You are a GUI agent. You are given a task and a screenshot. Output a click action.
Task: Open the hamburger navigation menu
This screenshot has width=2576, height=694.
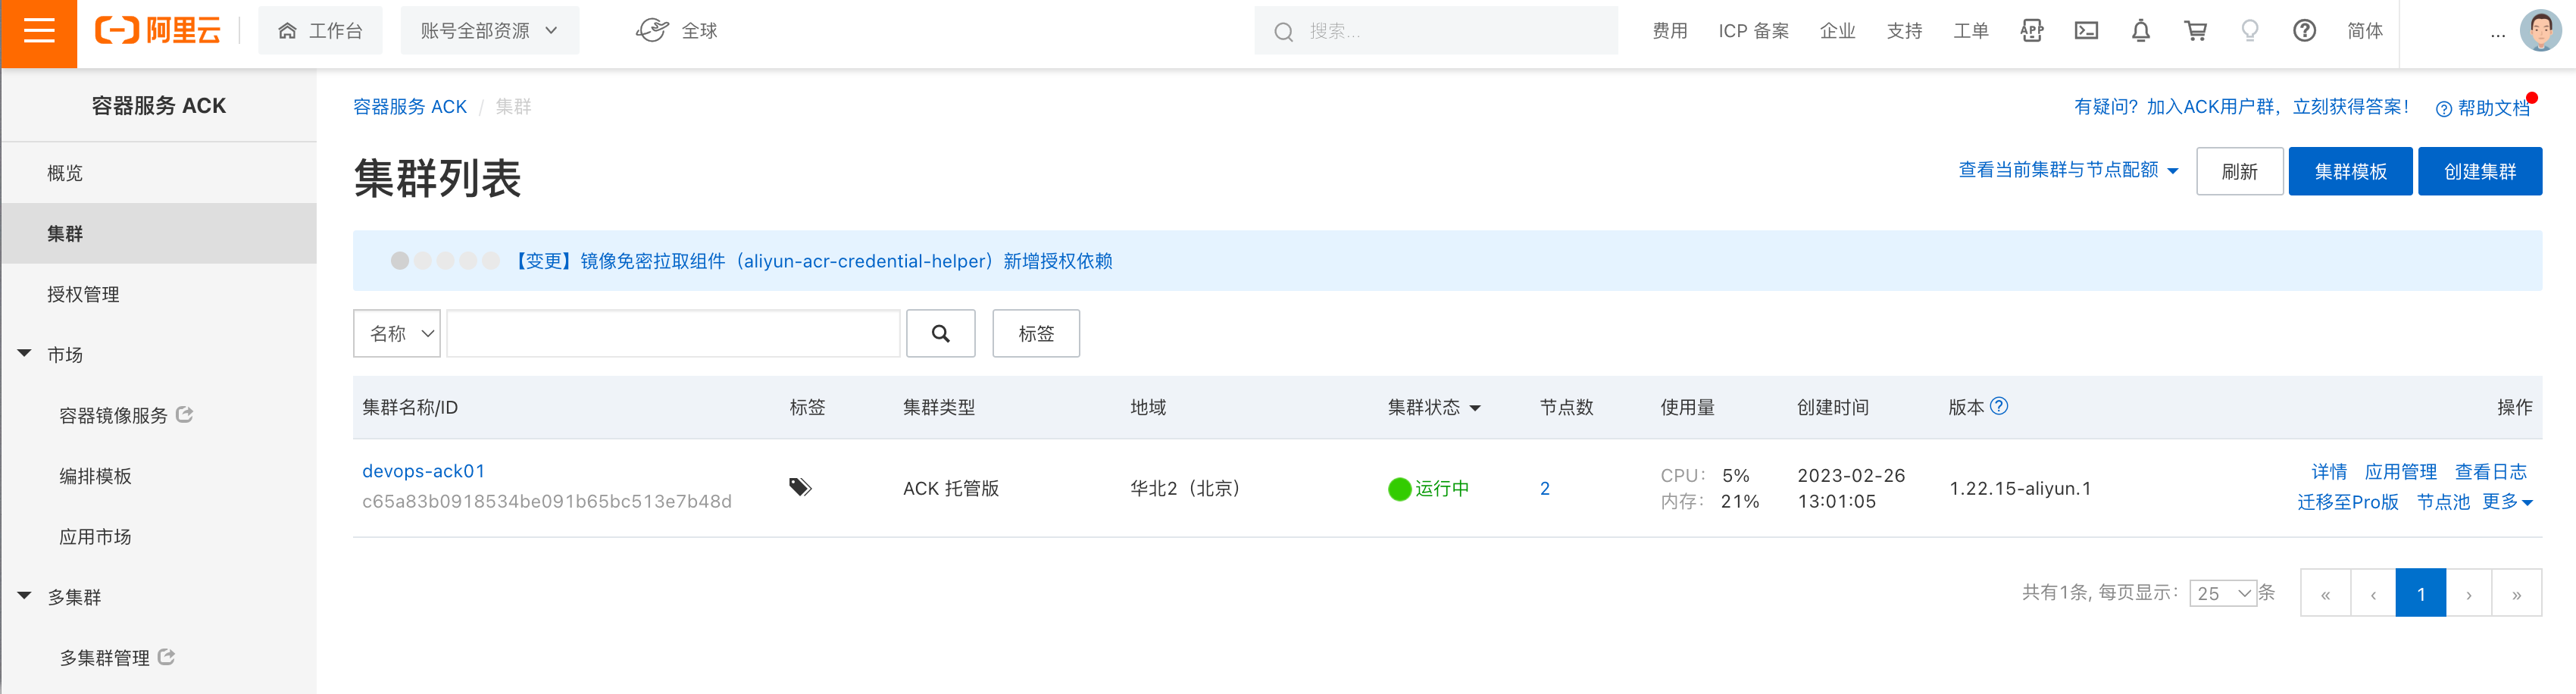(39, 33)
